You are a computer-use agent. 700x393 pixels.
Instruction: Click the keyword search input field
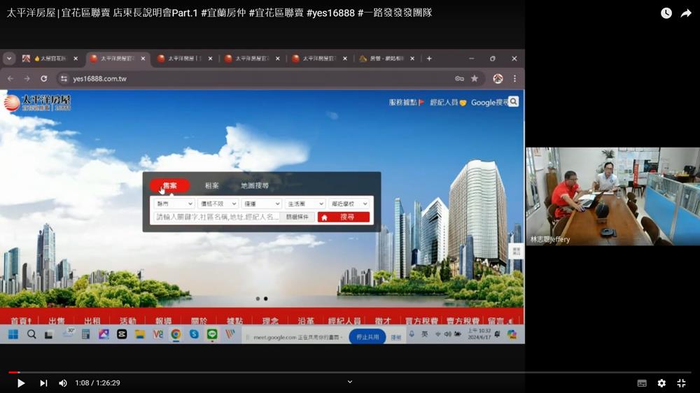217,217
